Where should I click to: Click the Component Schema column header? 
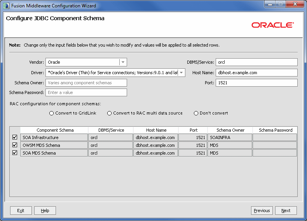[x=54, y=130]
